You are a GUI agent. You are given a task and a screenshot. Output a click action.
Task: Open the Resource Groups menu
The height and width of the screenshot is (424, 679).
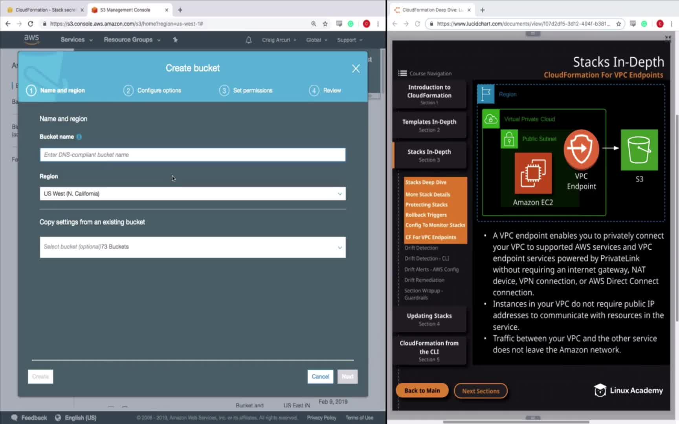tap(132, 40)
